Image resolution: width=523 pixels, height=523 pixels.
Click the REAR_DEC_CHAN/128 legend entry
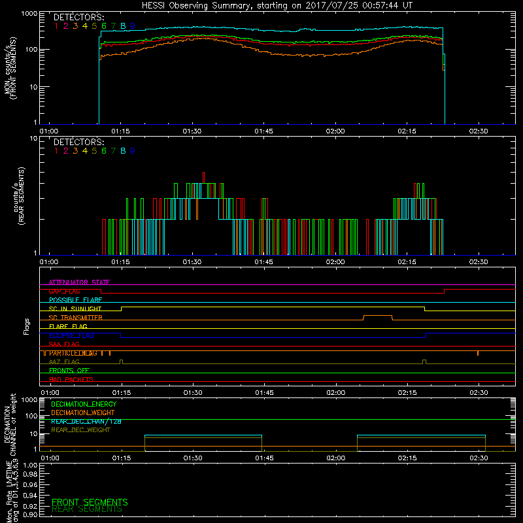pyautogui.click(x=86, y=421)
